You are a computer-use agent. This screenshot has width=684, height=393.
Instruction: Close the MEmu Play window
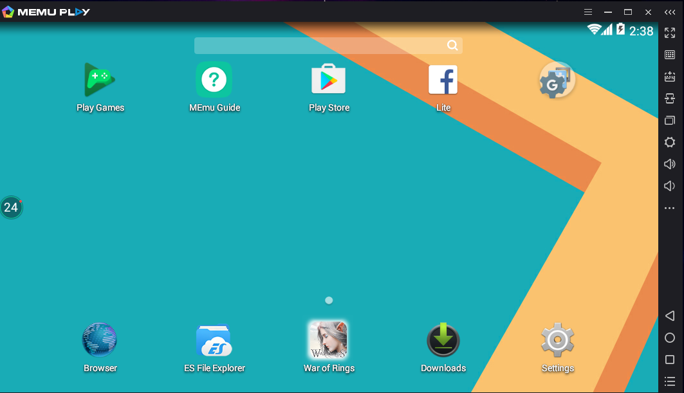click(648, 12)
